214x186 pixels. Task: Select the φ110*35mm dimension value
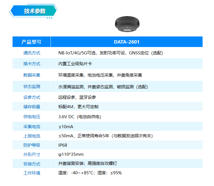coord(71,154)
